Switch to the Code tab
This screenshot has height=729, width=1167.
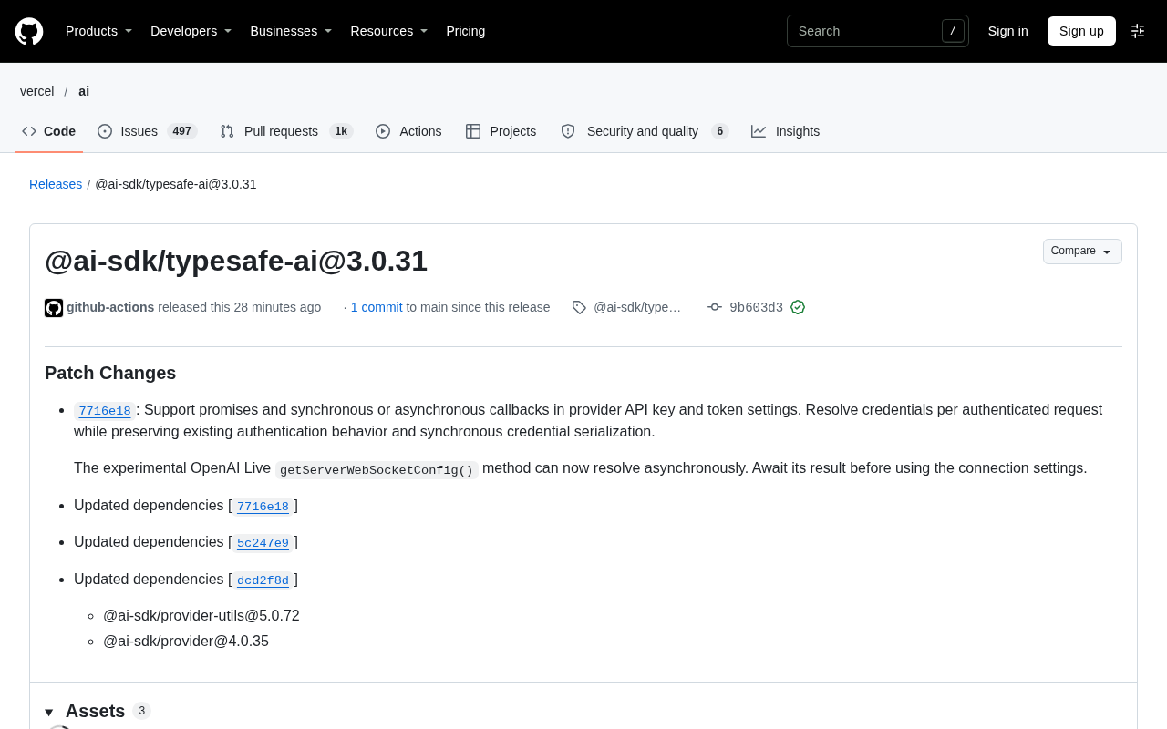pyautogui.click(x=49, y=131)
